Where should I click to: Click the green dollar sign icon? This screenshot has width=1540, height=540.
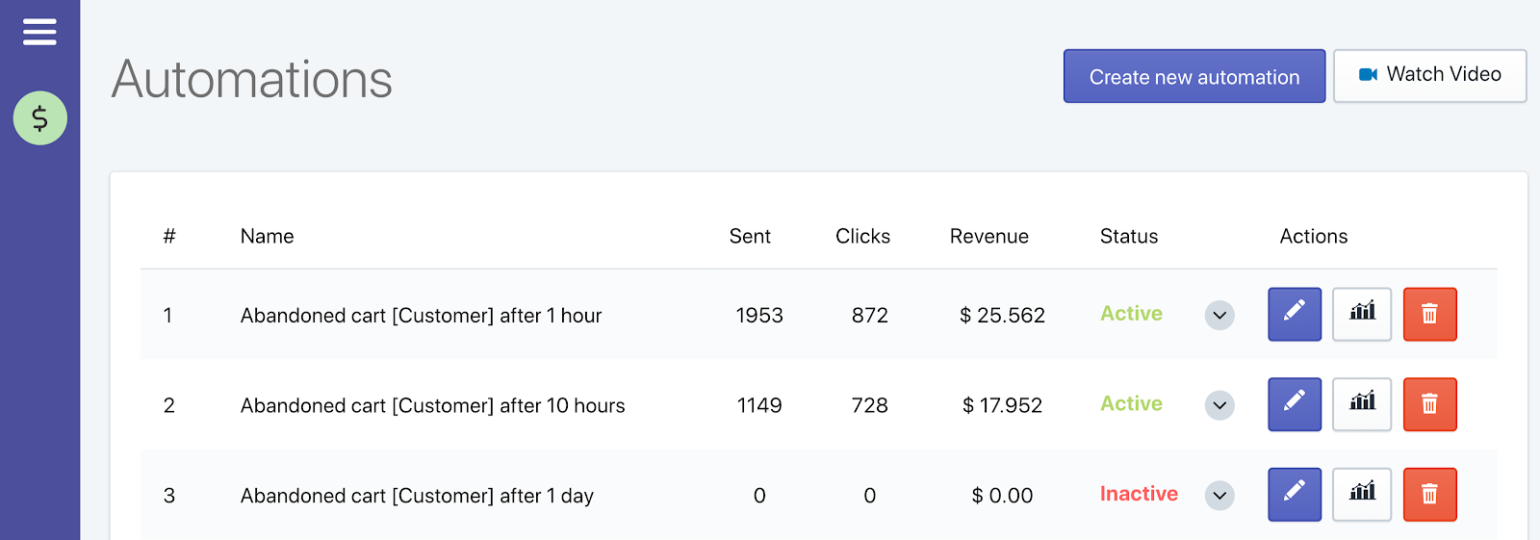pos(40,118)
